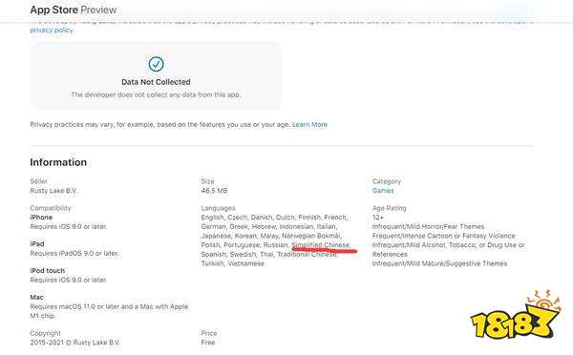Click the Data Not Collected checkmark icon
This screenshot has width=573, height=355.
pyautogui.click(x=156, y=64)
